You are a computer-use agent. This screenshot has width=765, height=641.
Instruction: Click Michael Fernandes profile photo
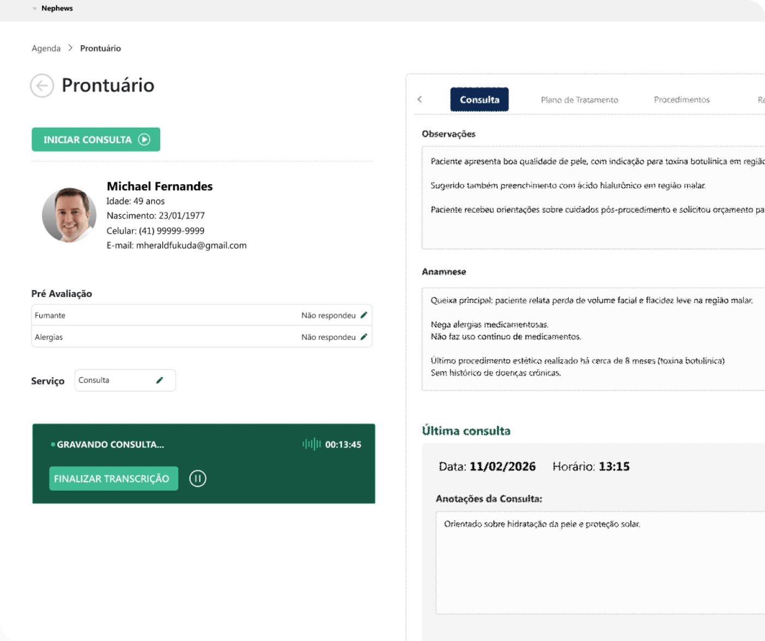pyautogui.click(x=69, y=215)
